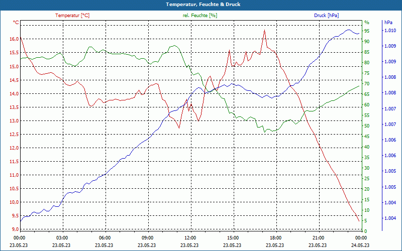Image resolution: width=402 pixels, height=251 pixels.
Task: Click the 03:00 time axis label
Action: point(61,237)
